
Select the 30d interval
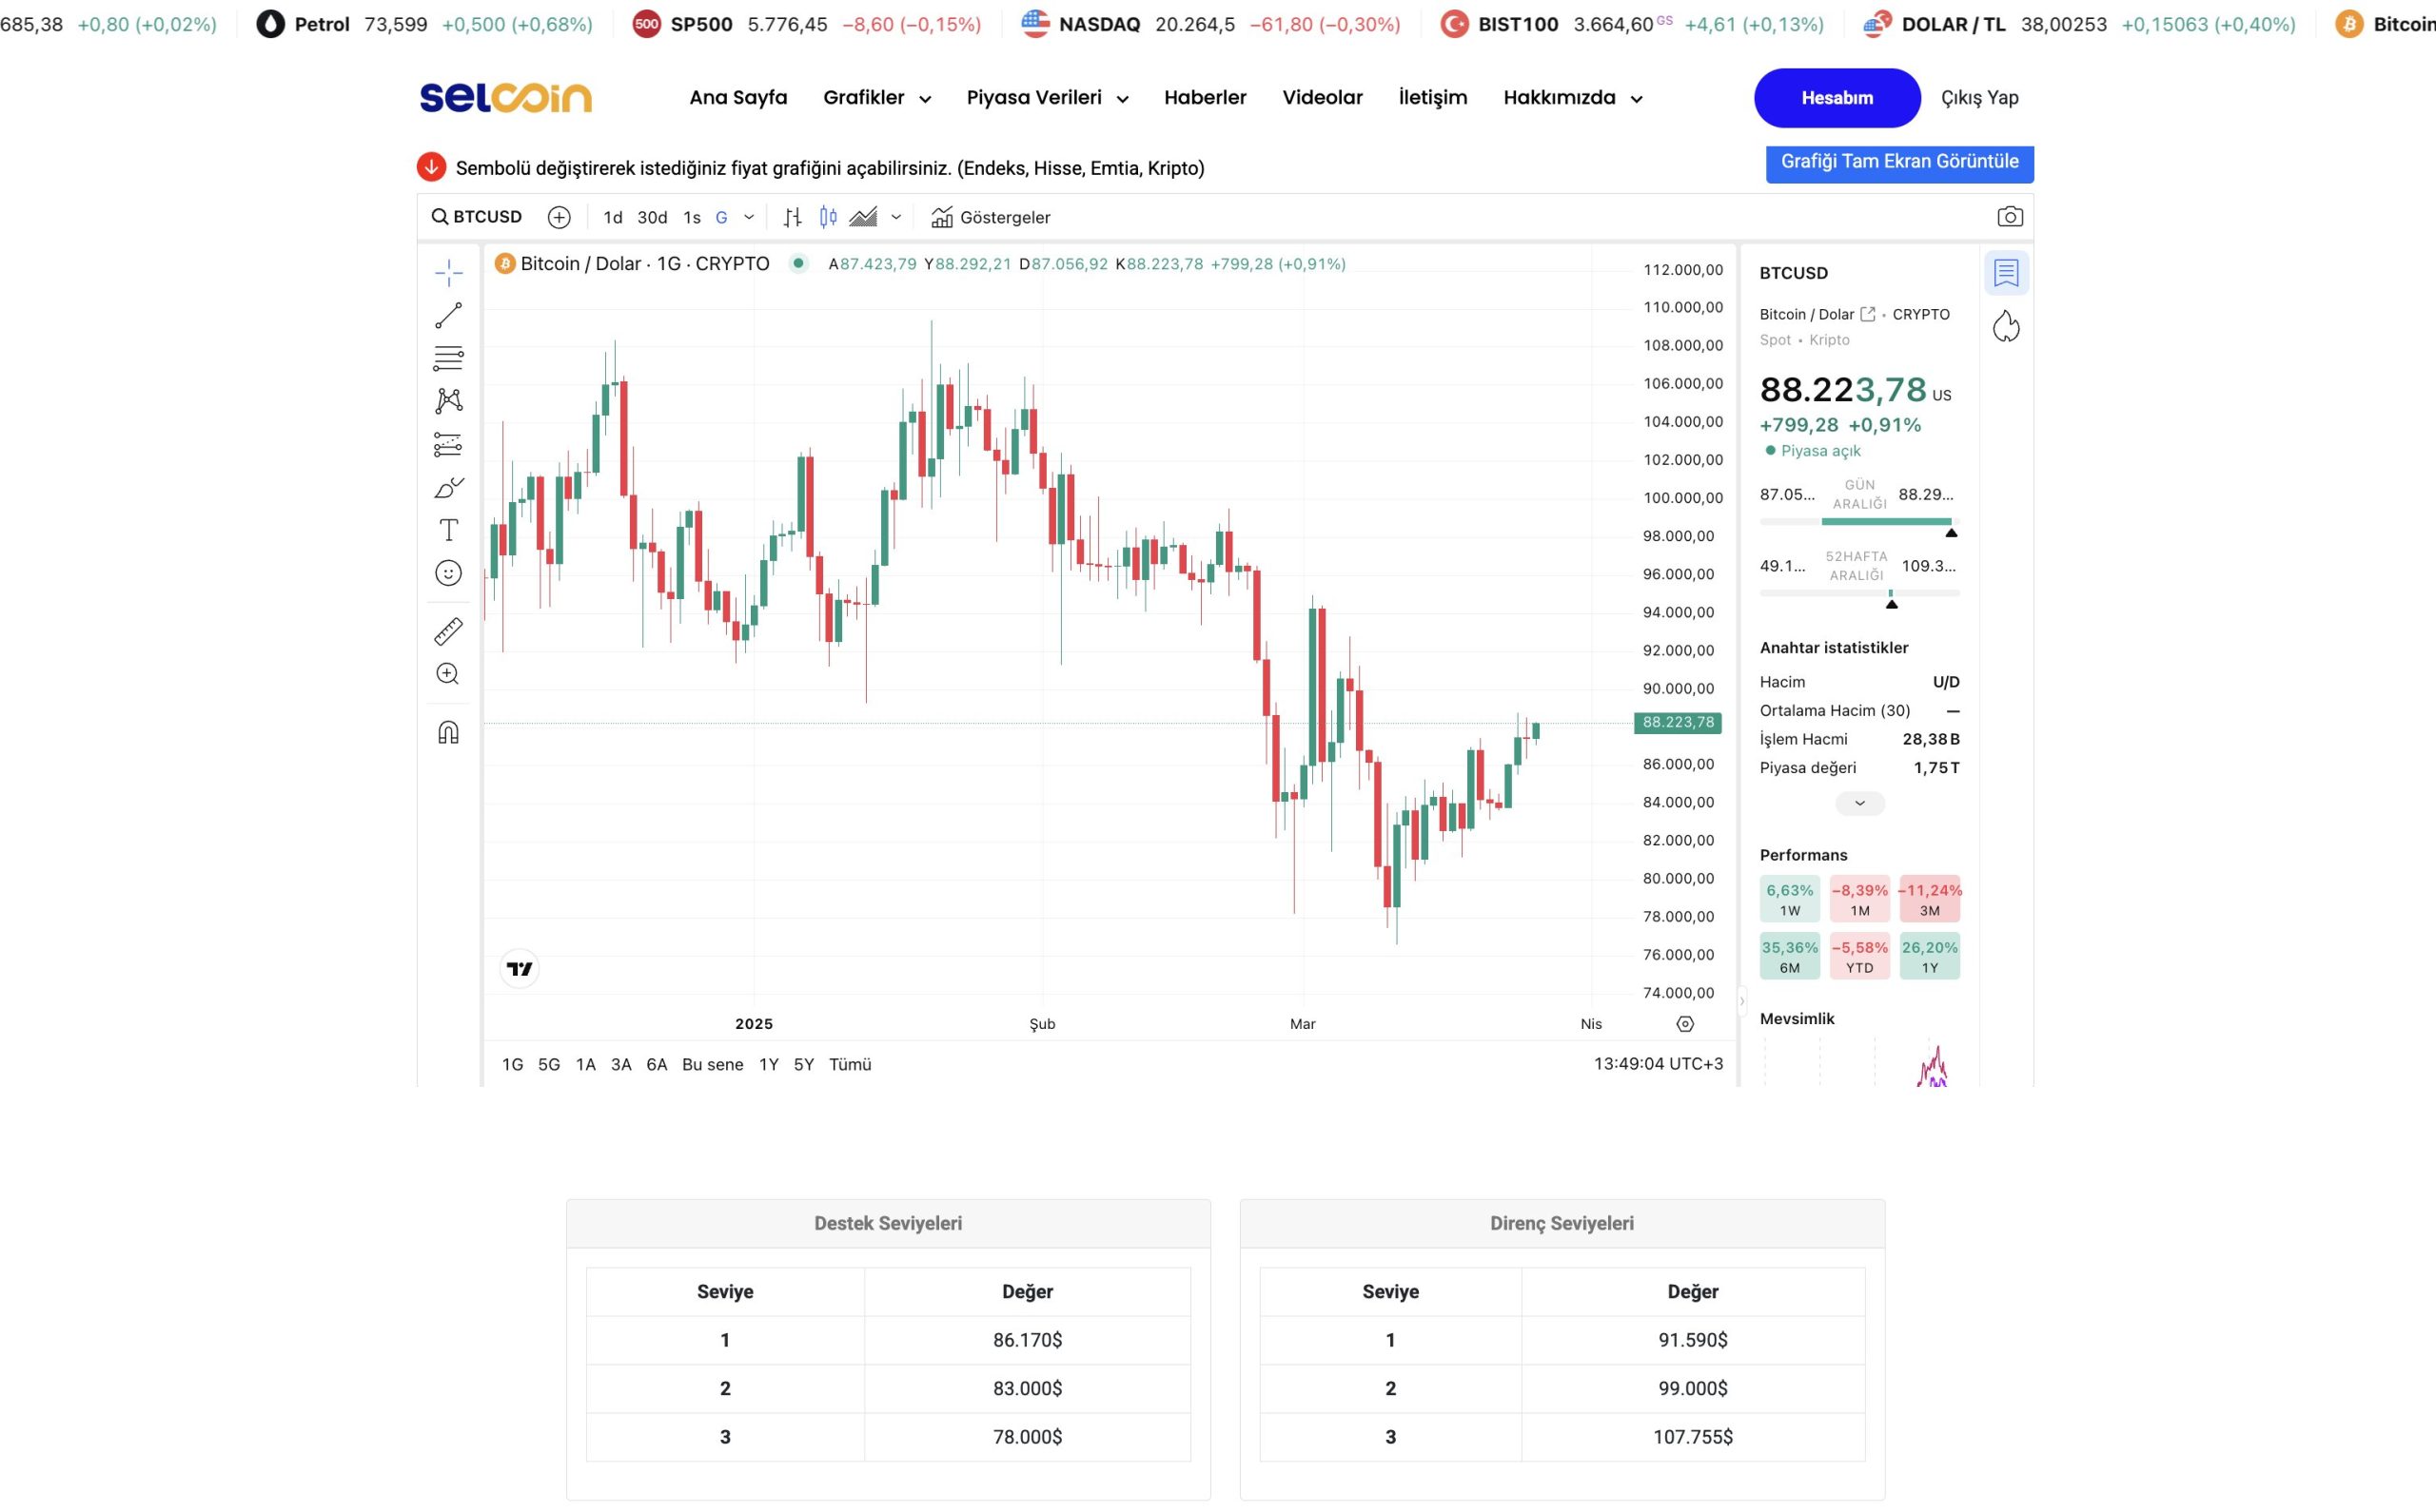tap(652, 217)
